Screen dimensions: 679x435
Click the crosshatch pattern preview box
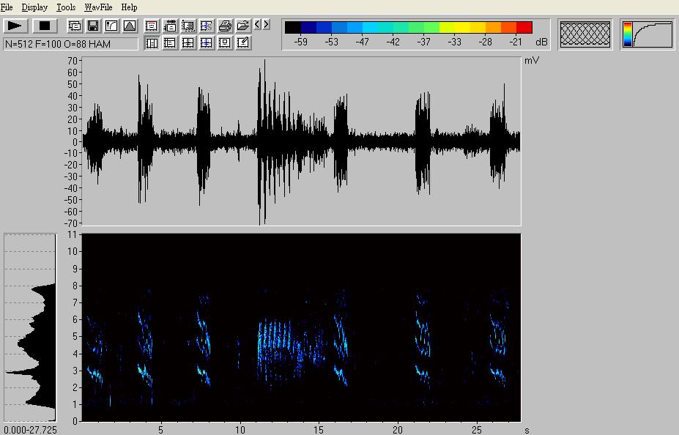point(585,34)
